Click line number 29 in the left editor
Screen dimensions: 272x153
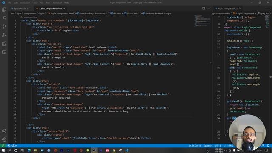pyautogui.click(x=14, y=114)
